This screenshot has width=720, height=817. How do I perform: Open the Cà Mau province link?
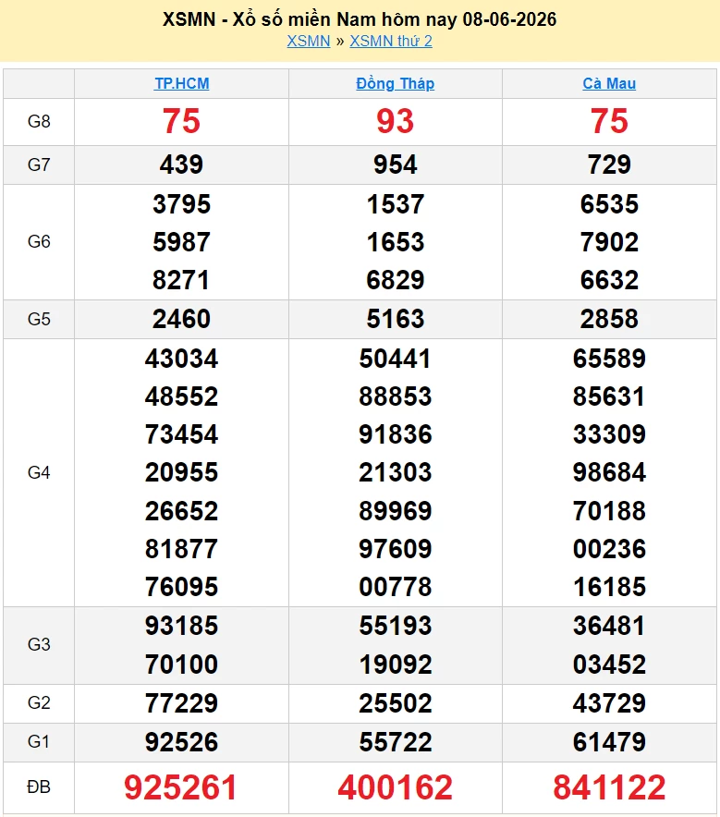pyautogui.click(x=609, y=83)
